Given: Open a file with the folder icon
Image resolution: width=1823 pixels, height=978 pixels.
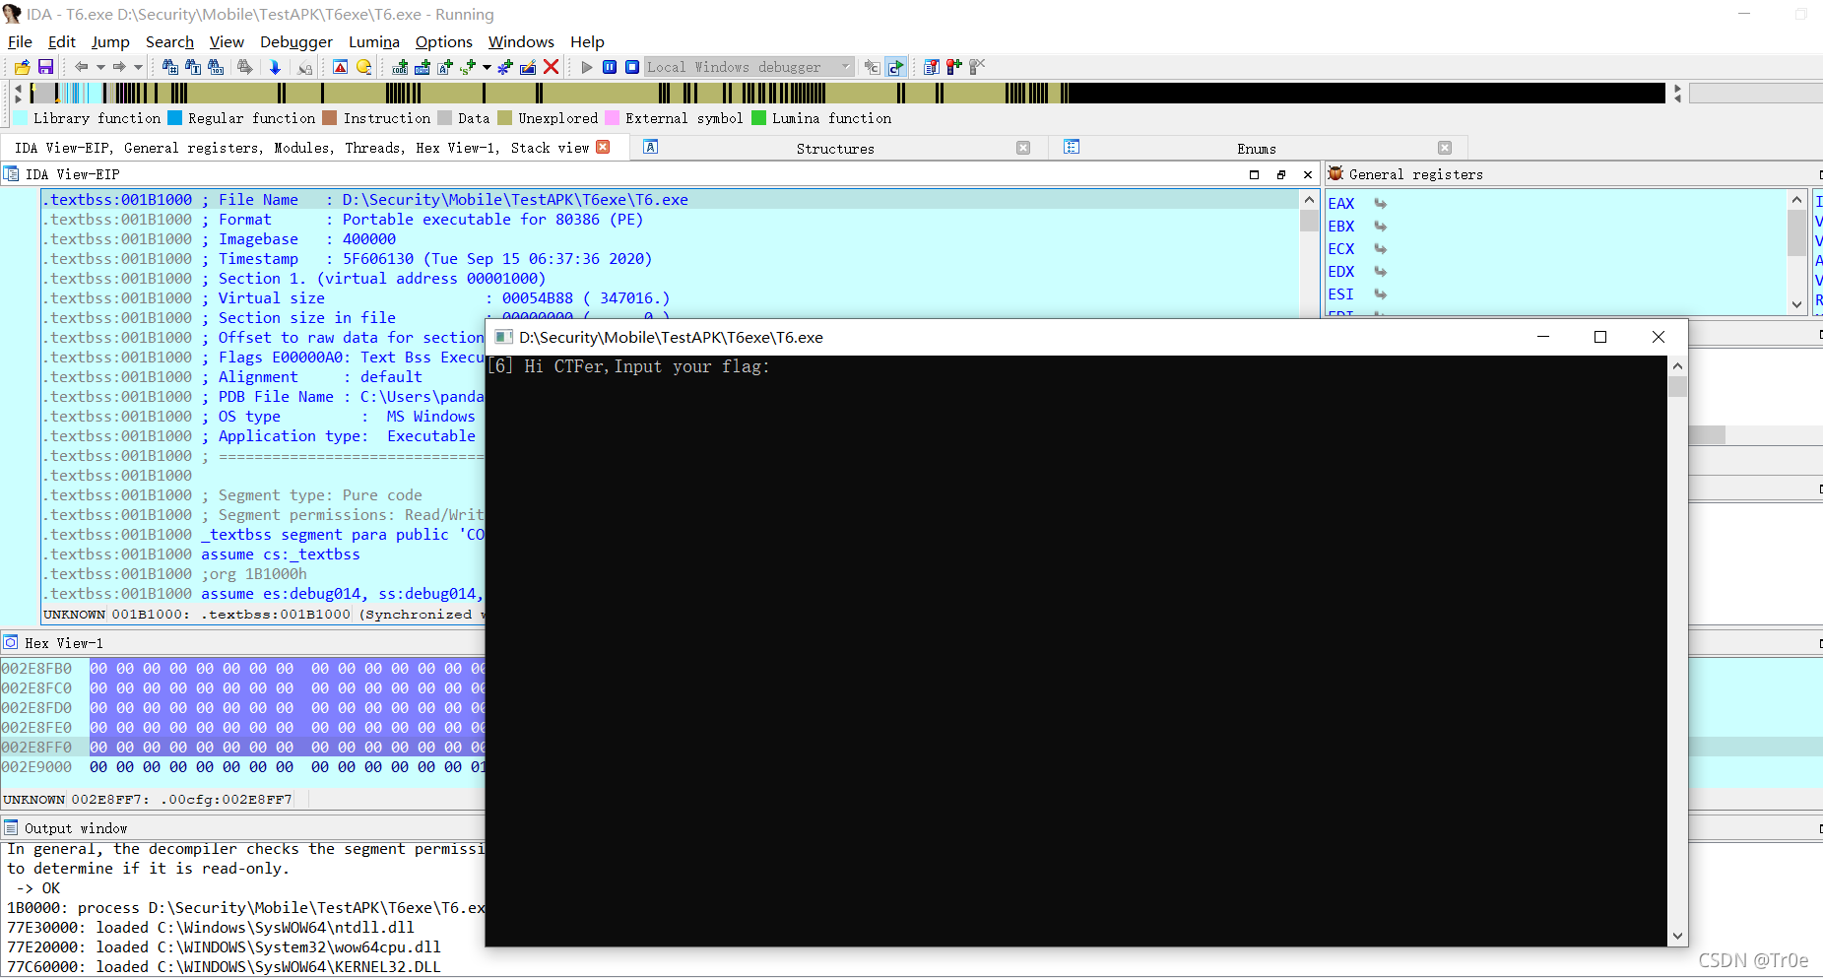Looking at the screenshot, I should pyautogui.click(x=23, y=67).
